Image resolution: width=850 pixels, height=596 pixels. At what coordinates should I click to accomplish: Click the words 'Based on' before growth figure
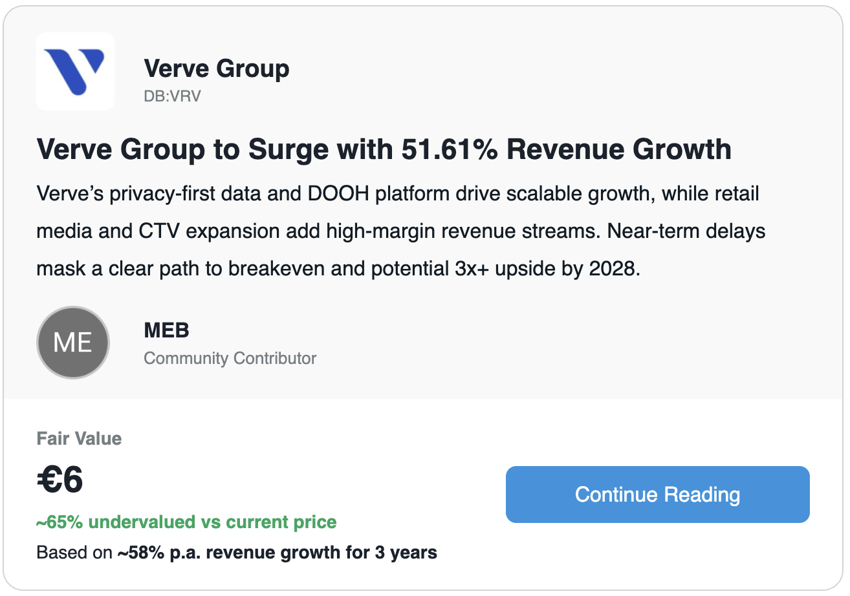tap(74, 553)
